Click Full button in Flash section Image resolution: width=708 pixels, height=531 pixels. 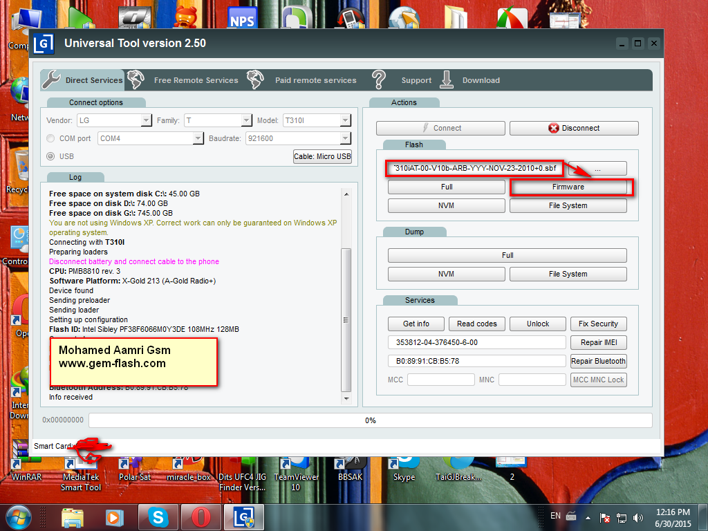click(447, 187)
